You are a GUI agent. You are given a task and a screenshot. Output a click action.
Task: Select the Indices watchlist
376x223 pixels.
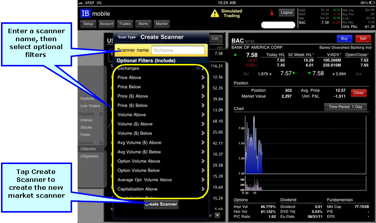[87, 120]
